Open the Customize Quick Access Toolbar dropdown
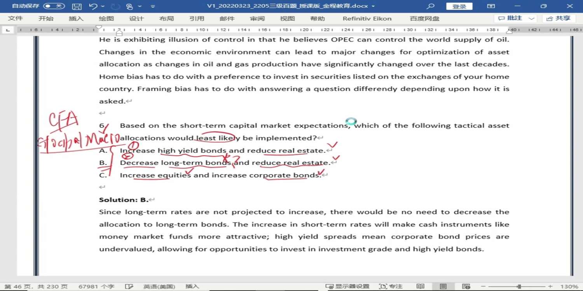Image resolution: width=583 pixels, height=291 pixels. tap(153, 6)
